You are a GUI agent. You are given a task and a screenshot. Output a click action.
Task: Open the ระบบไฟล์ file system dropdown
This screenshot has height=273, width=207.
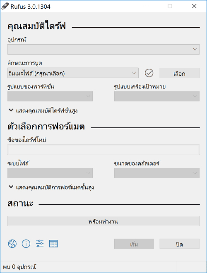[50, 173]
